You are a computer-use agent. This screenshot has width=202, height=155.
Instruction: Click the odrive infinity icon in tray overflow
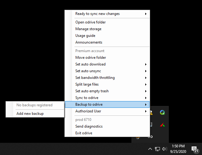click(150, 136)
